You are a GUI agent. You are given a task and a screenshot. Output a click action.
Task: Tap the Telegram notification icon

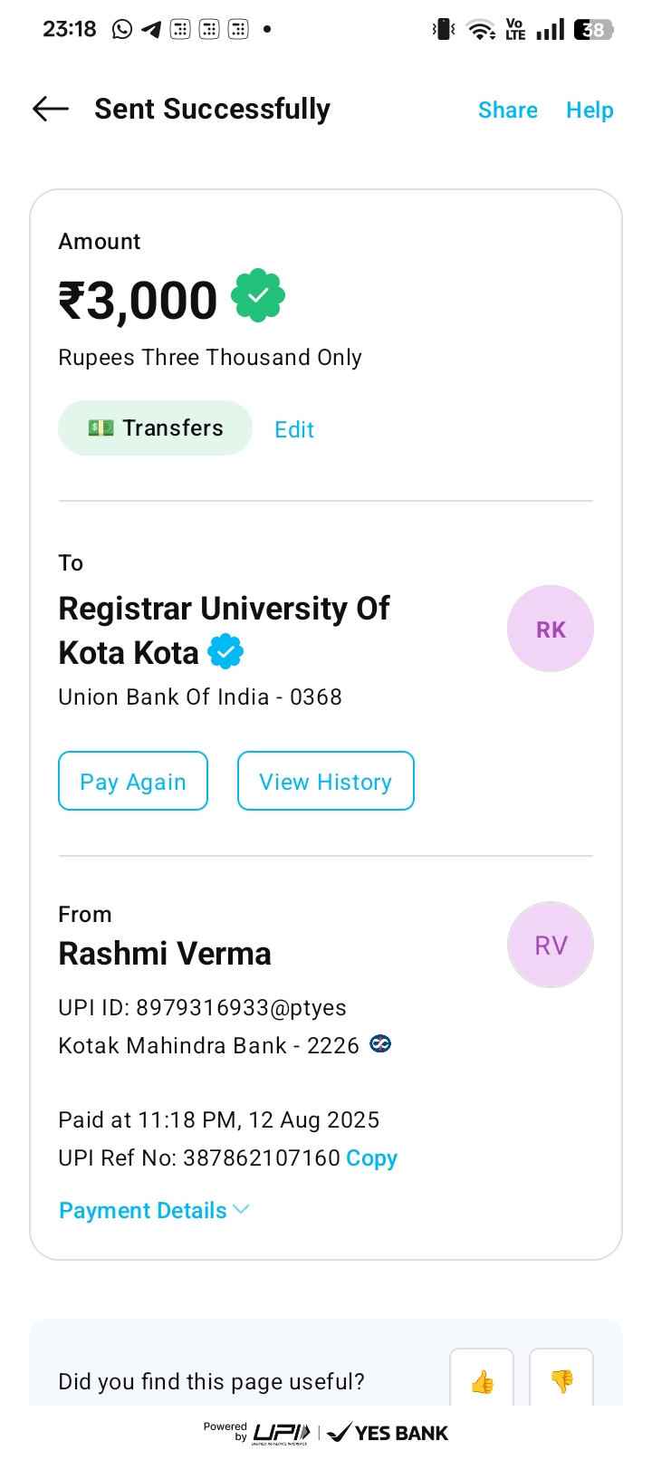(x=151, y=30)
